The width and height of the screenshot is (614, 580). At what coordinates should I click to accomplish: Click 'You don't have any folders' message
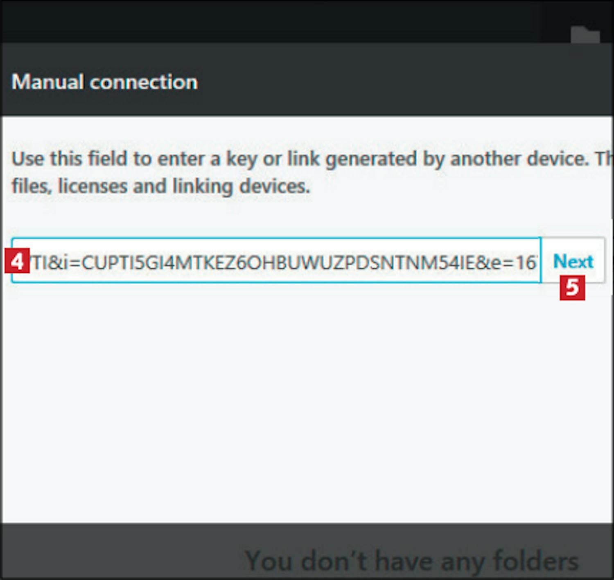pos(411,560)
